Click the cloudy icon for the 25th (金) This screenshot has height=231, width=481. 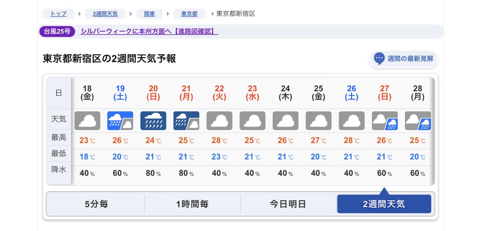pyautogui.click(x=318, y=121)
